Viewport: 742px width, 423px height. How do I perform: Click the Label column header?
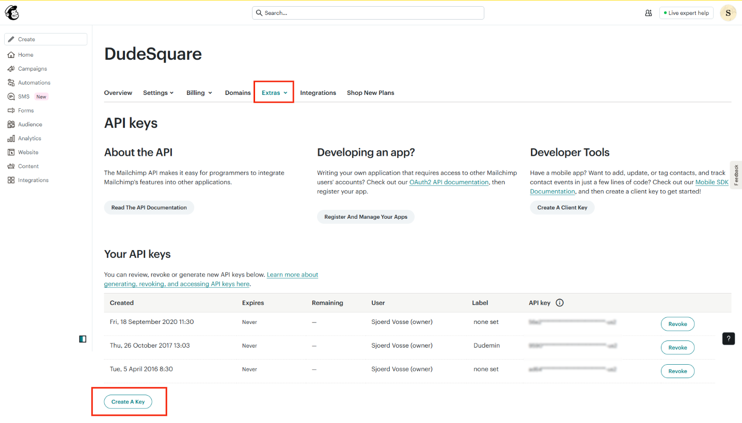tap(480, 303)
